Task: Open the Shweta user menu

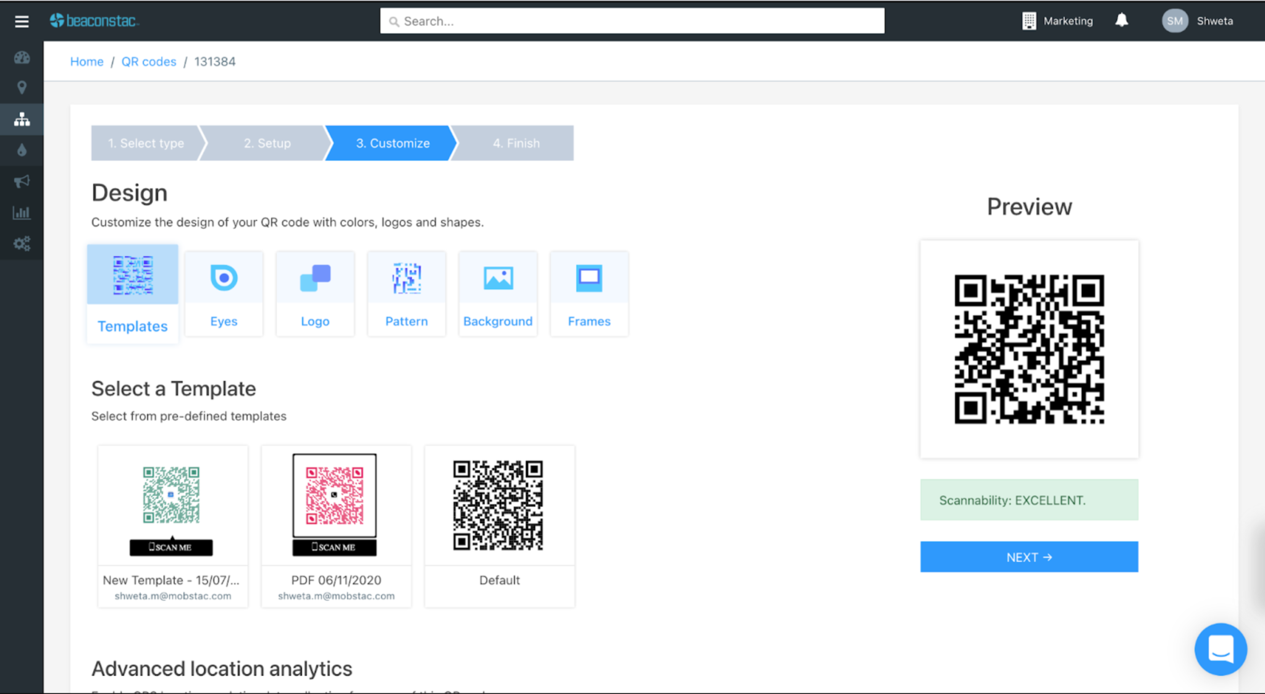Action: (x=1214, y=21)
